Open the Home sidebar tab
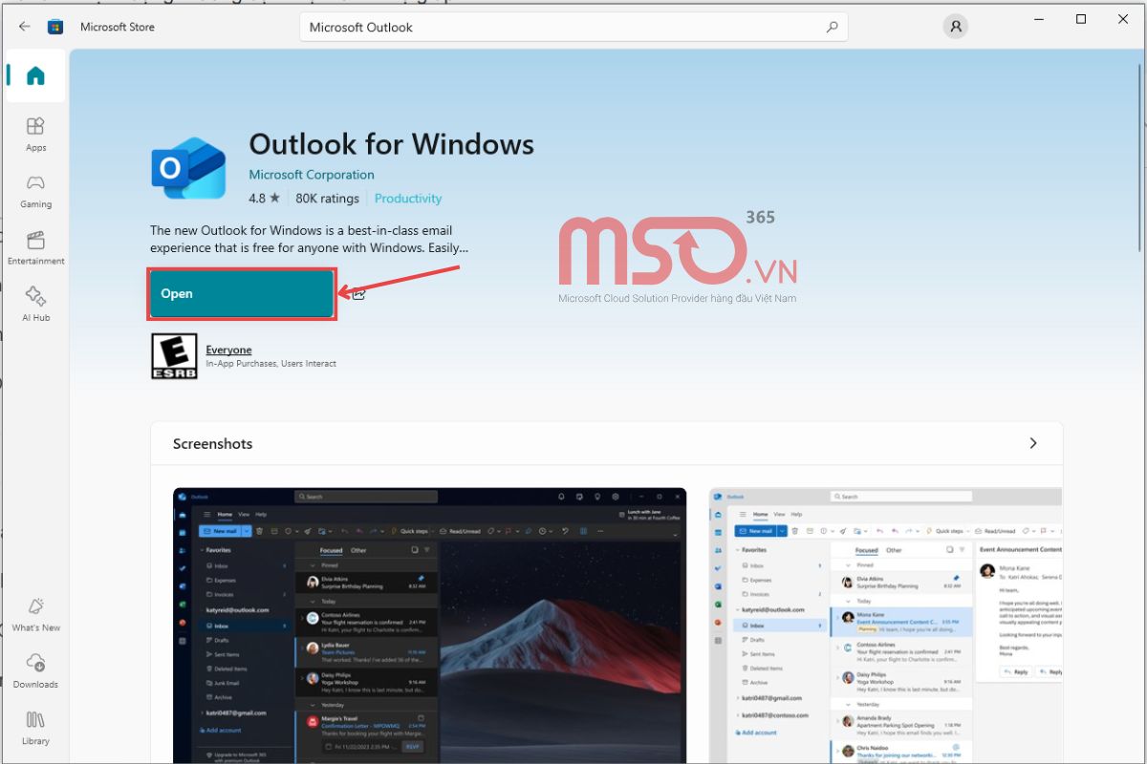Viewport: 1147px width, 764px height. pyautogui.click(x=35, y=76)
